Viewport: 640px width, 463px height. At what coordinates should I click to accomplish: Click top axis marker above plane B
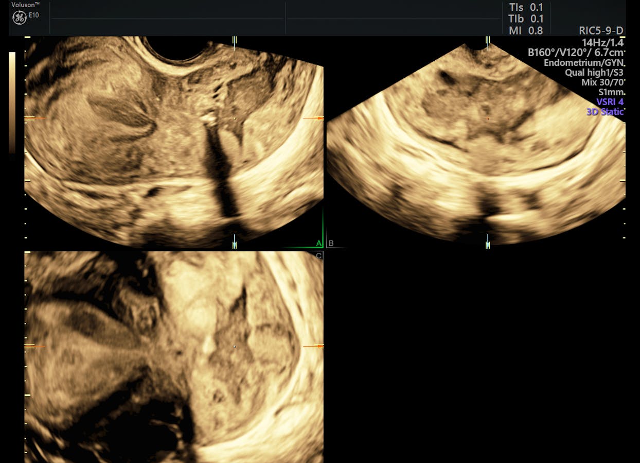click(488, 41)
